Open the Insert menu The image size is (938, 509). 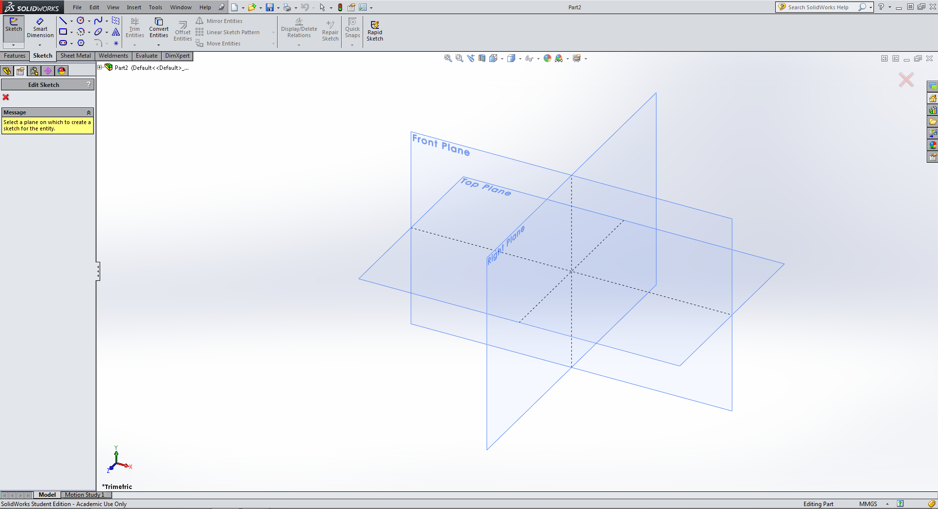tap(134, 7)
